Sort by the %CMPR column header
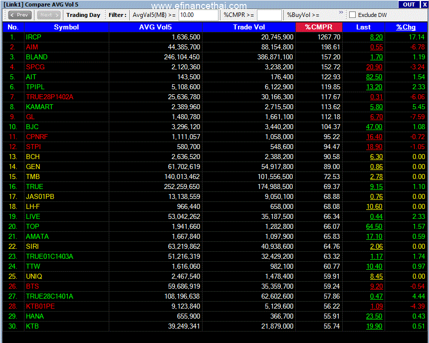 (319, 27)
